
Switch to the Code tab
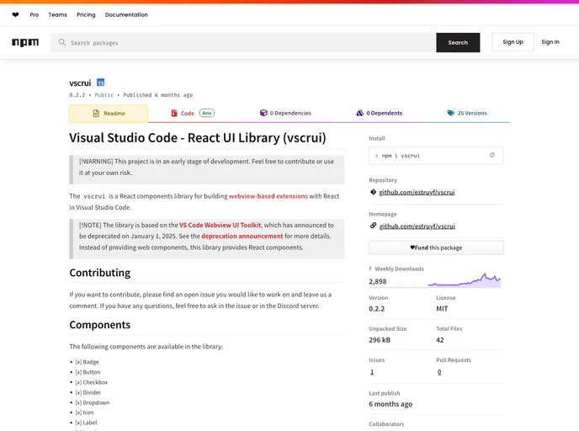tap(193, 114)
